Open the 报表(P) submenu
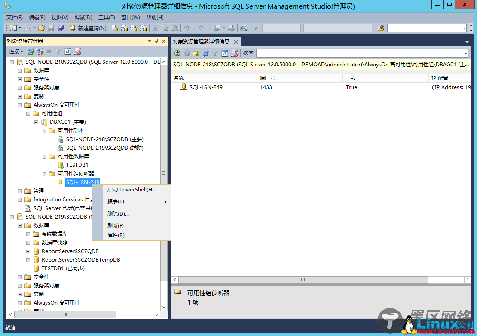Screen dimensions: 477x336 click(131, 202)
